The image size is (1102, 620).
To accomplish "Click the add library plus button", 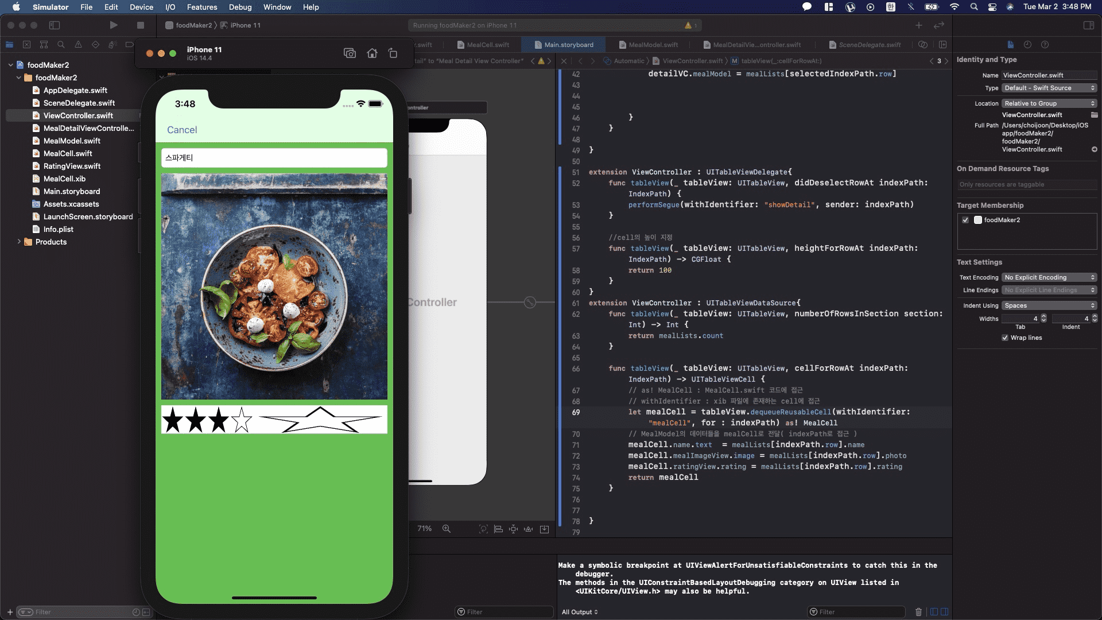I will [x=919, y=25].
